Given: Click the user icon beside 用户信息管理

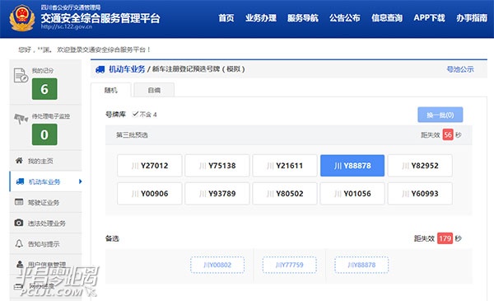Looking at the screenshot, I should click(20, 264).
